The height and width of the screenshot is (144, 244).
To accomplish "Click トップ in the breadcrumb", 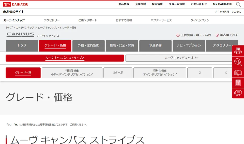I will click(9, 28).
